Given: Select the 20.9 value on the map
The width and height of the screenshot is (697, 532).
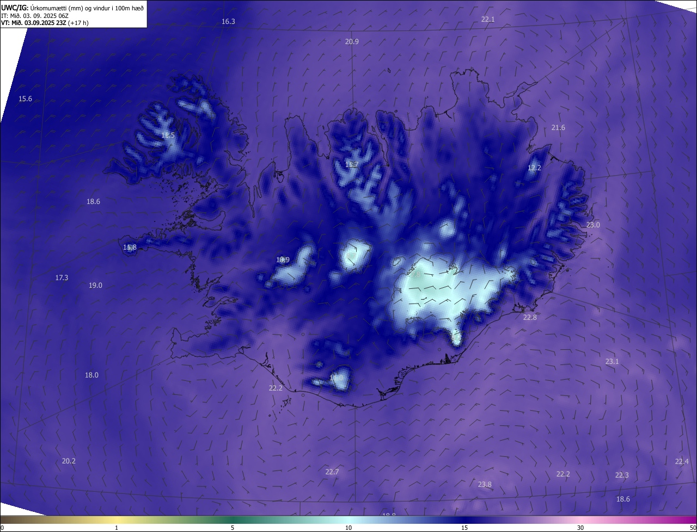Looking at the screenshot, I should tap(352, 42).
